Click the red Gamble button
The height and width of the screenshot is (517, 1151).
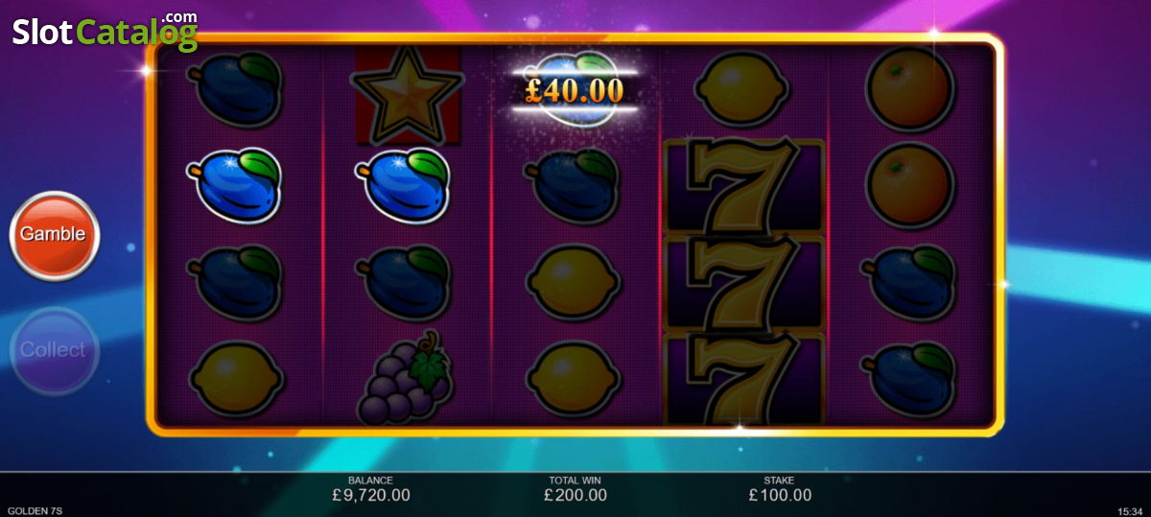coord(54,235)
